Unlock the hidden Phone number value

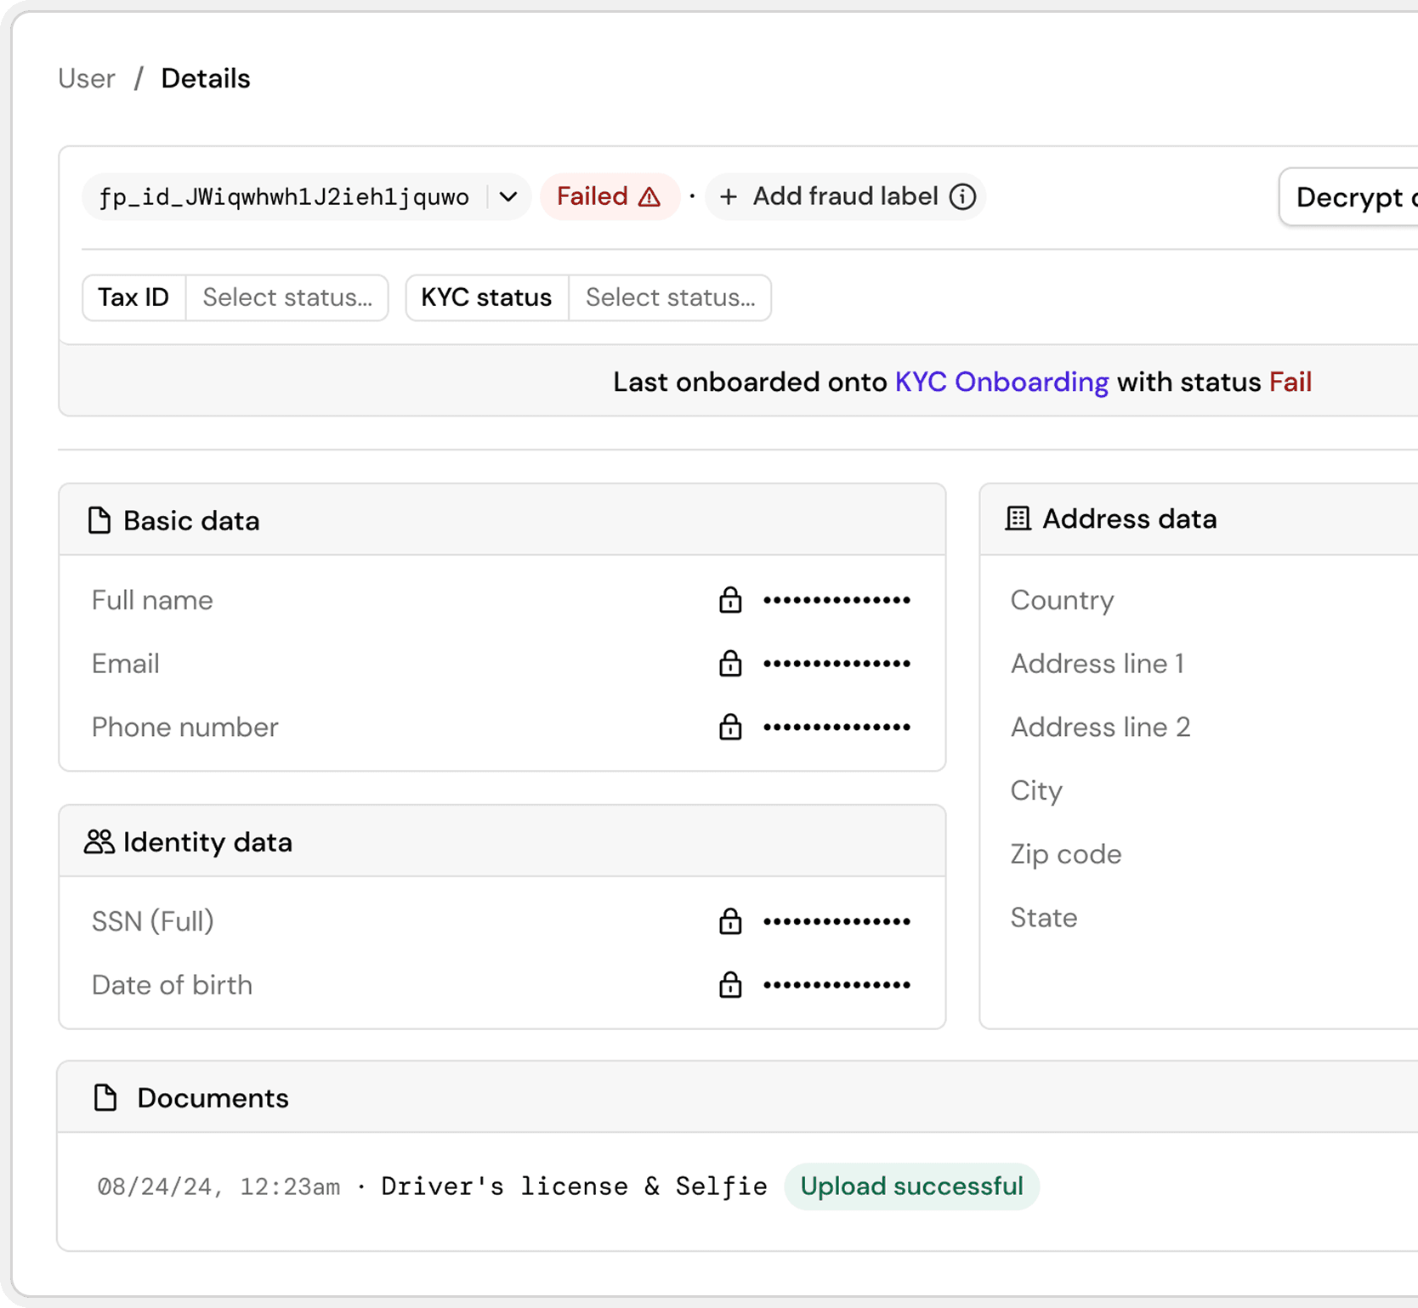[x=729, y=727]
